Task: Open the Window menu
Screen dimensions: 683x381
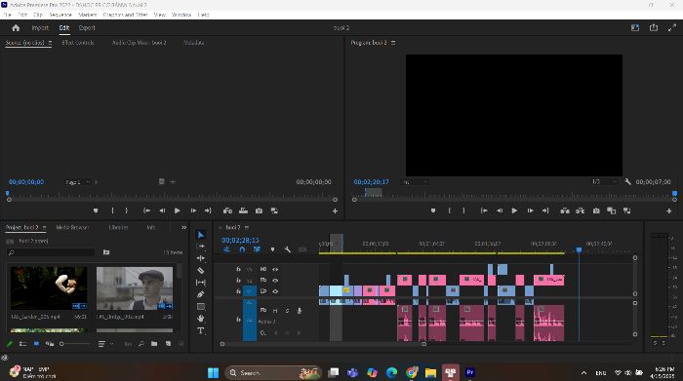Action: [181, 15]
